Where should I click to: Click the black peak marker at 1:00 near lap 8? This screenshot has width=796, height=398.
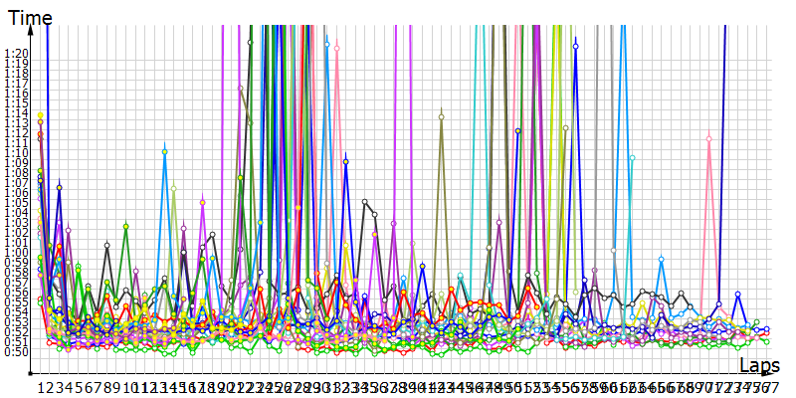(107, 245)
